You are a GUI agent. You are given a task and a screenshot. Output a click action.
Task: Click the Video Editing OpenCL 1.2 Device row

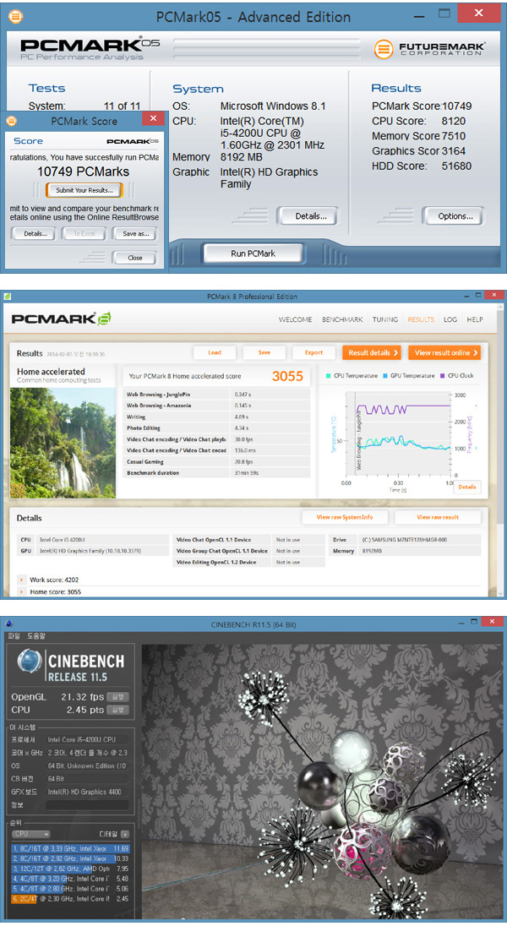tap(249, 562)
